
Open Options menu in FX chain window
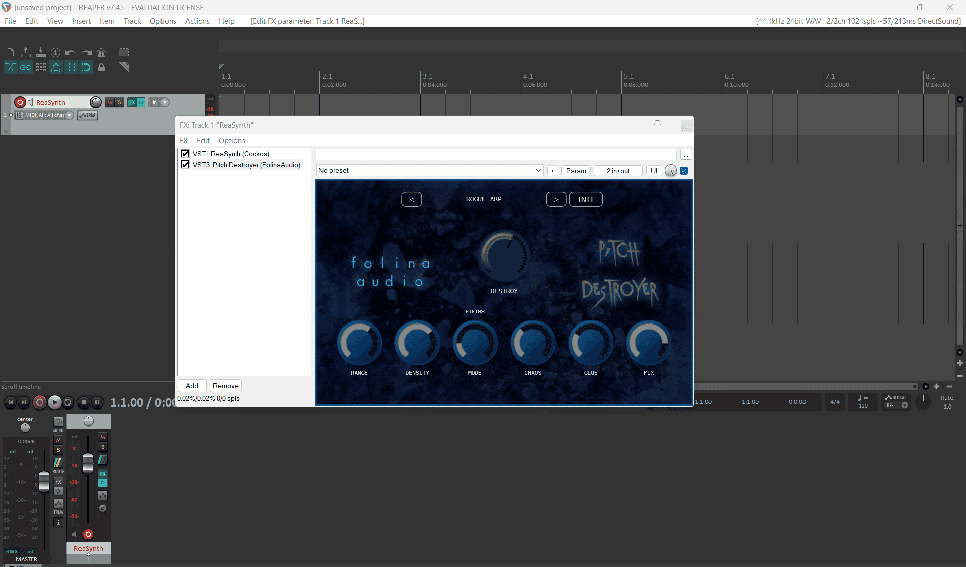pos(232,141)
